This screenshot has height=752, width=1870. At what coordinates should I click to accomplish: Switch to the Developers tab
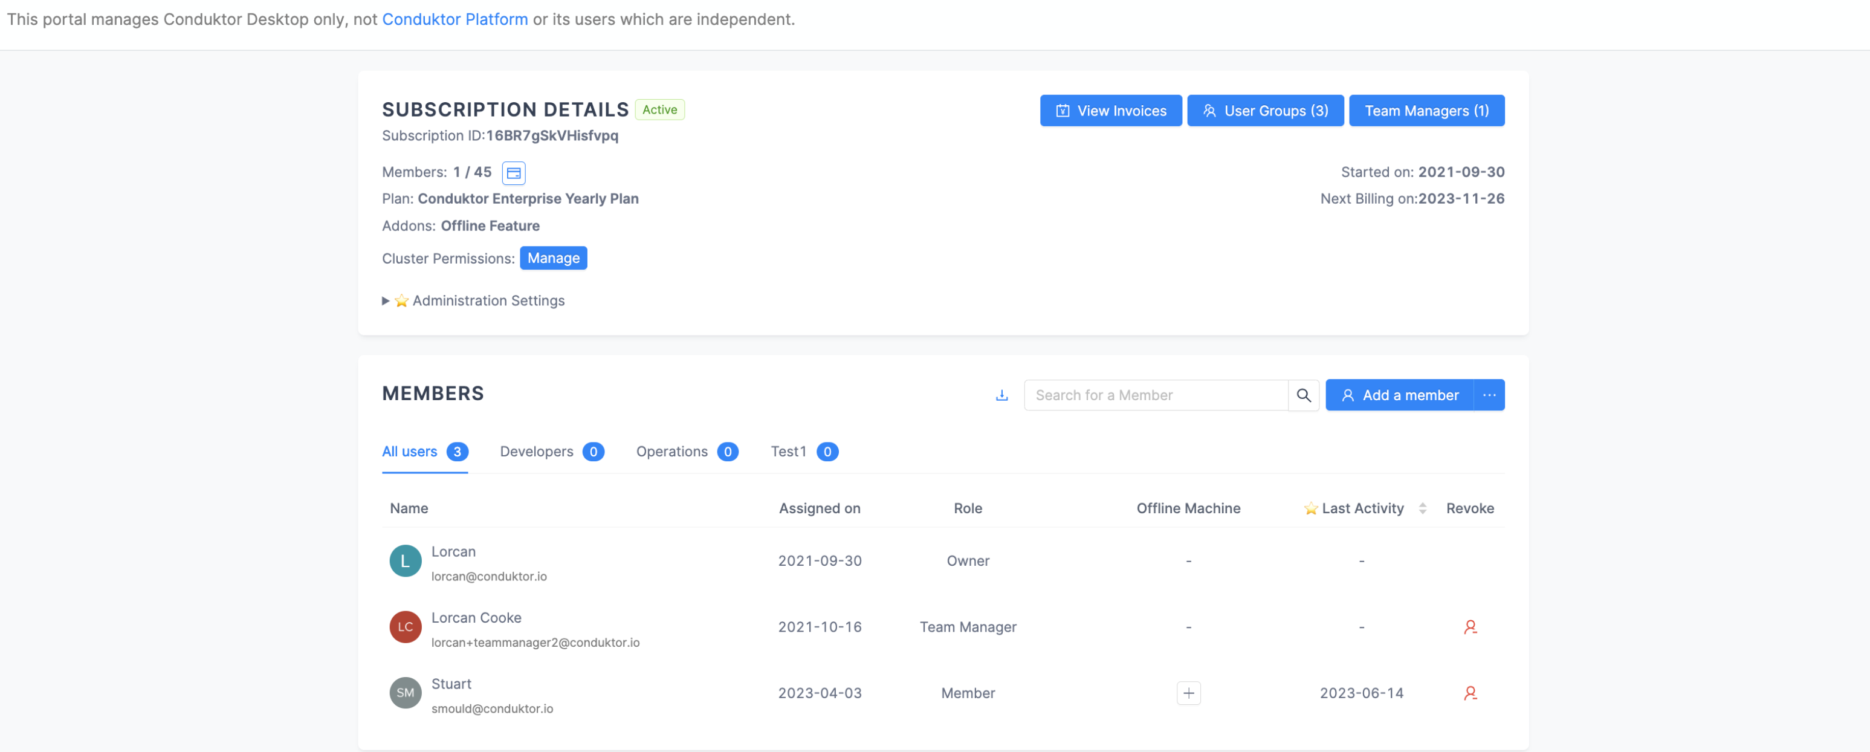tap(552, 452)
